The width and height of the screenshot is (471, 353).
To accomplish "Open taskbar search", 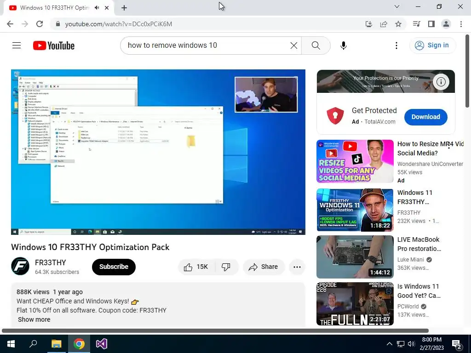I will [x=33, y=344].
